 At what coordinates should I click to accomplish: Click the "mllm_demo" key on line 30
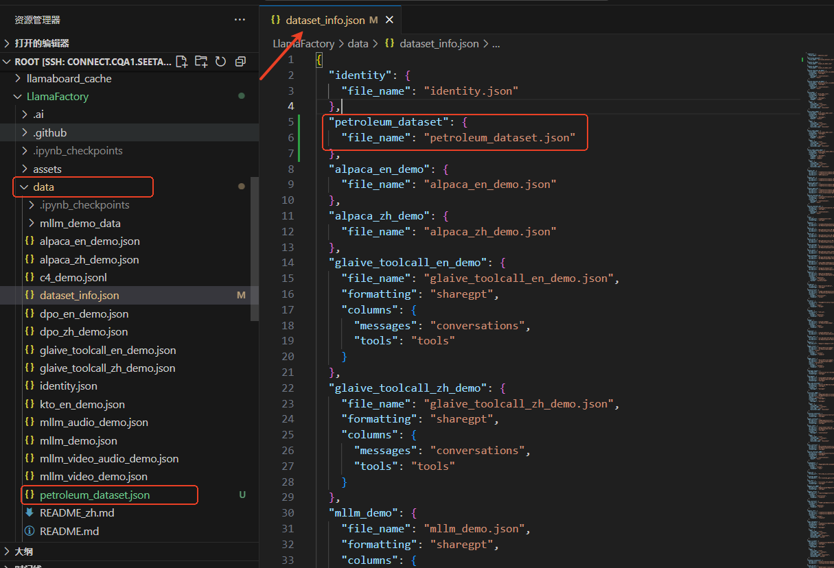click(x=363, y=513)
